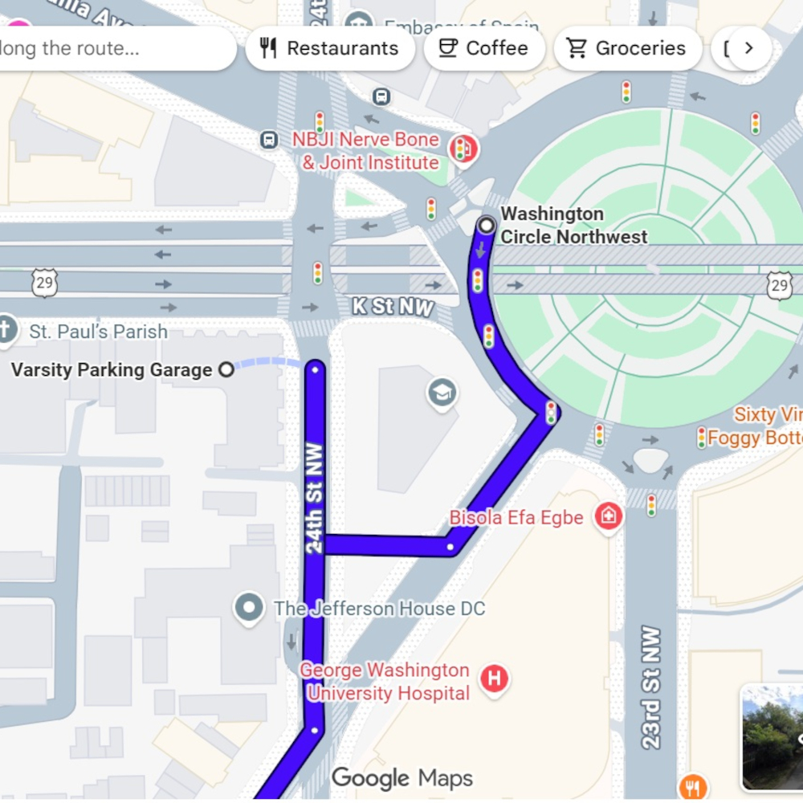Select the Coffee category chip
The width and height of the screenshot is (803, 803).
pos(484,48)
